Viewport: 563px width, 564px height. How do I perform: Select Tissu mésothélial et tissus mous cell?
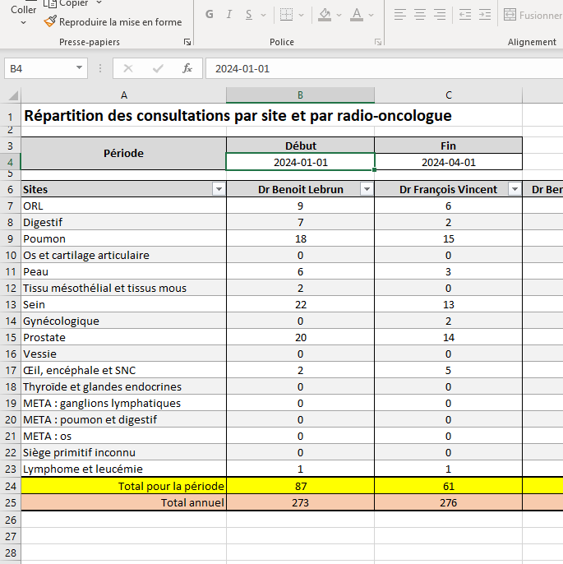123,288
